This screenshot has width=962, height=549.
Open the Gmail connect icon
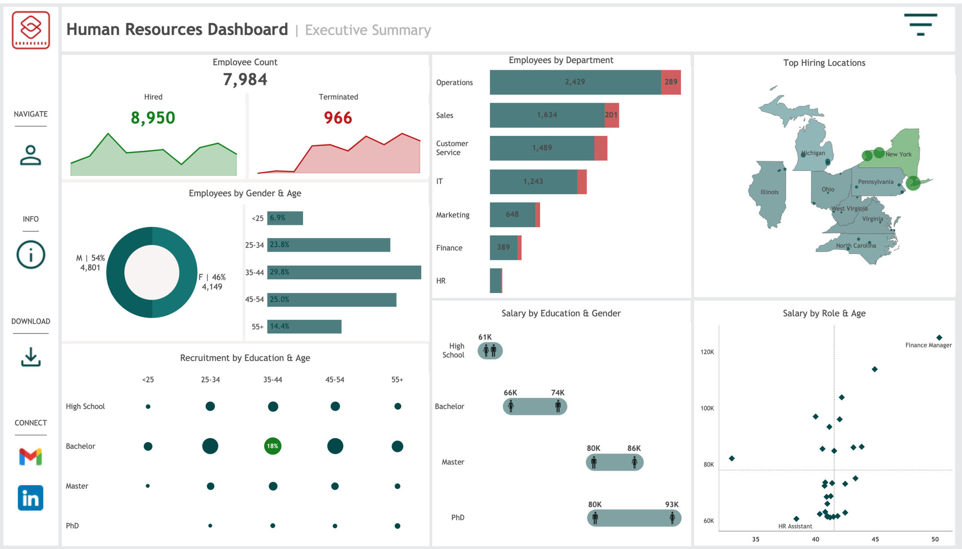(x=30, y=456)
